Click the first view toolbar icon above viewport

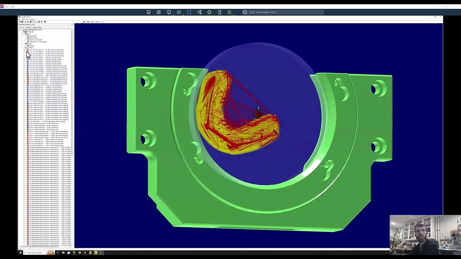[x=84, y=22]
